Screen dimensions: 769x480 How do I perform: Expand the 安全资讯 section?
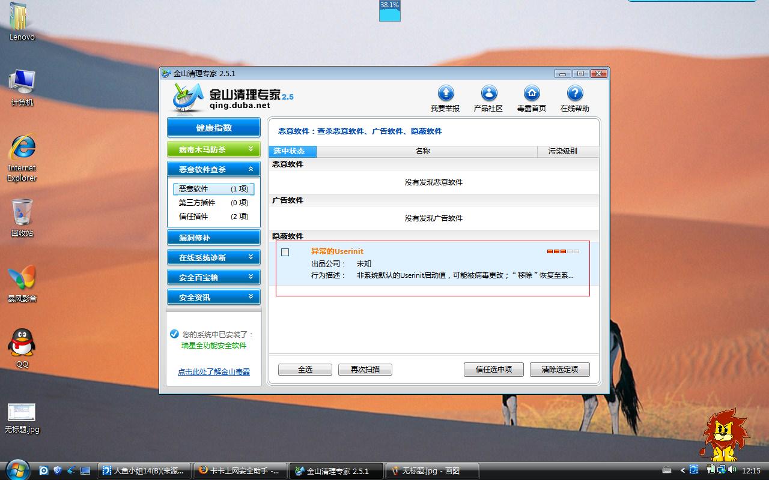coord(214,297)
